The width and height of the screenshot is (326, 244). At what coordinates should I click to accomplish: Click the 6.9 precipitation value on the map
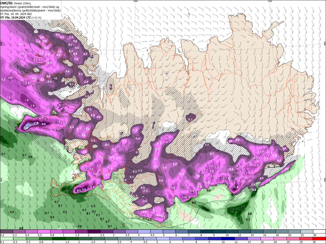pyautogui.click(x=26, y=127)
